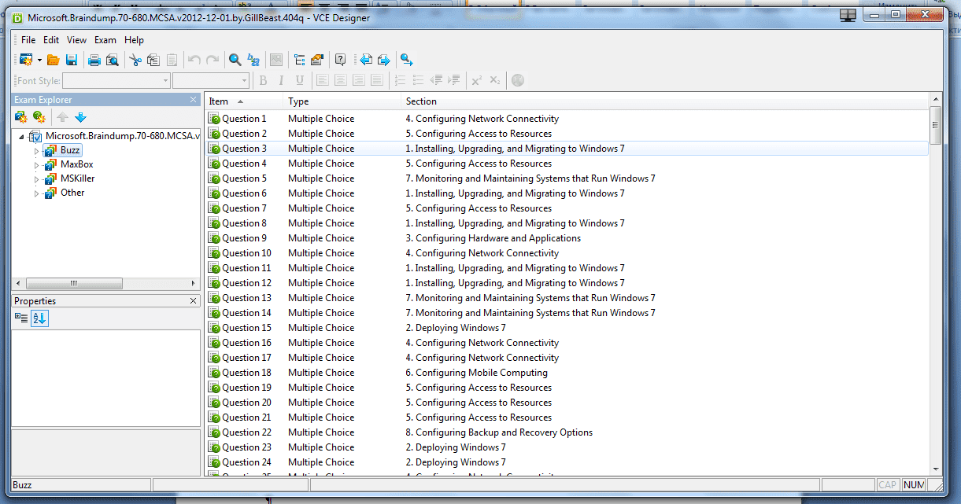
Task: Select MaxBox in the exam tree
Action: tap(77, 164)
